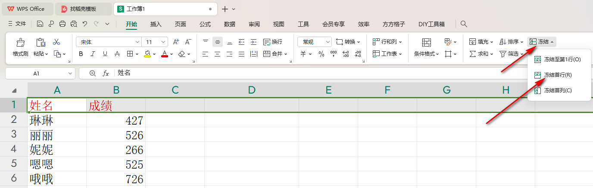Toggle Italic formatting
The width and height of the screenshot is (593, 188).
[x=93, y=54]
